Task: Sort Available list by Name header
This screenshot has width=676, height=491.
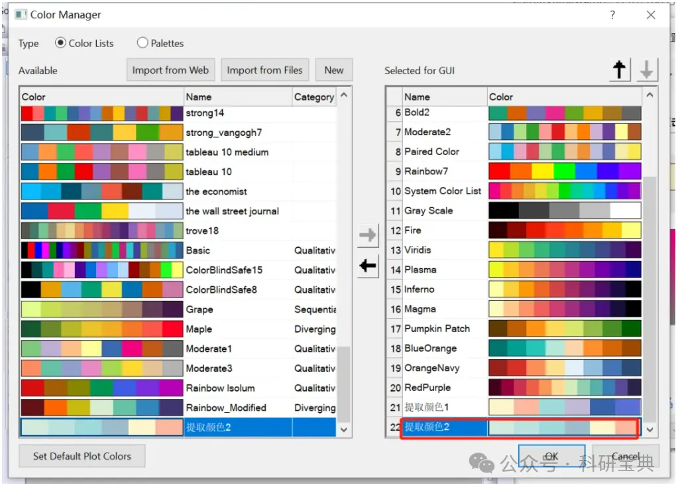Action: coord(238,97)
